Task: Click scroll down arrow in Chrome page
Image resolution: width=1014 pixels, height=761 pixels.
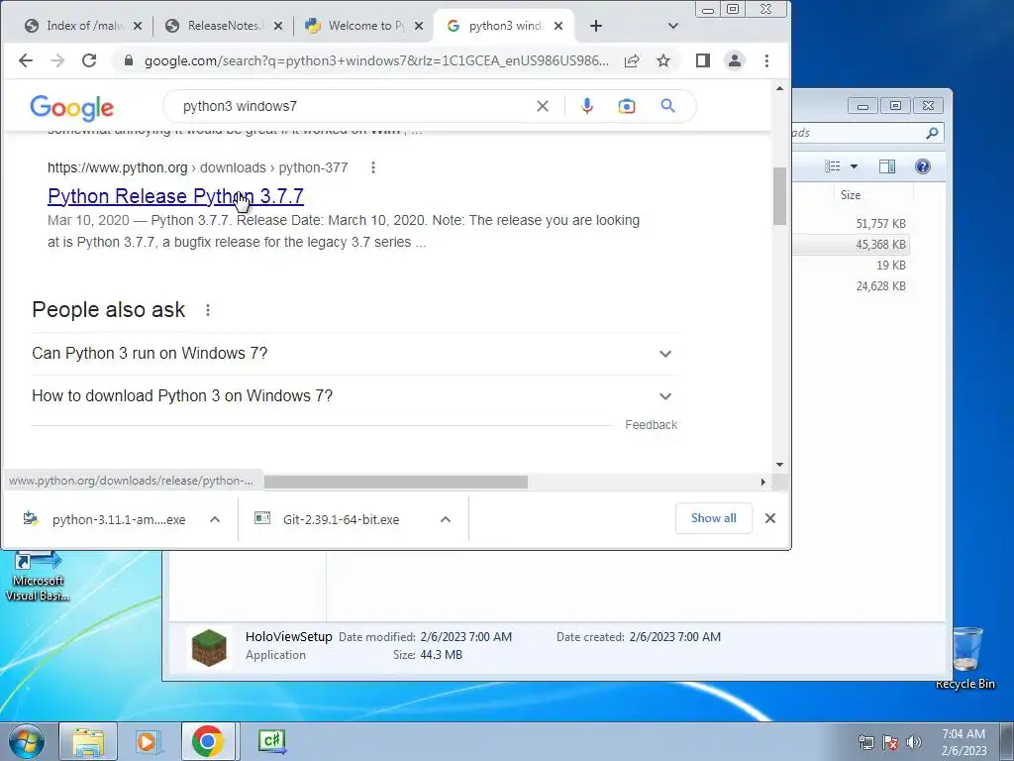Action: [x=779, y=465]
